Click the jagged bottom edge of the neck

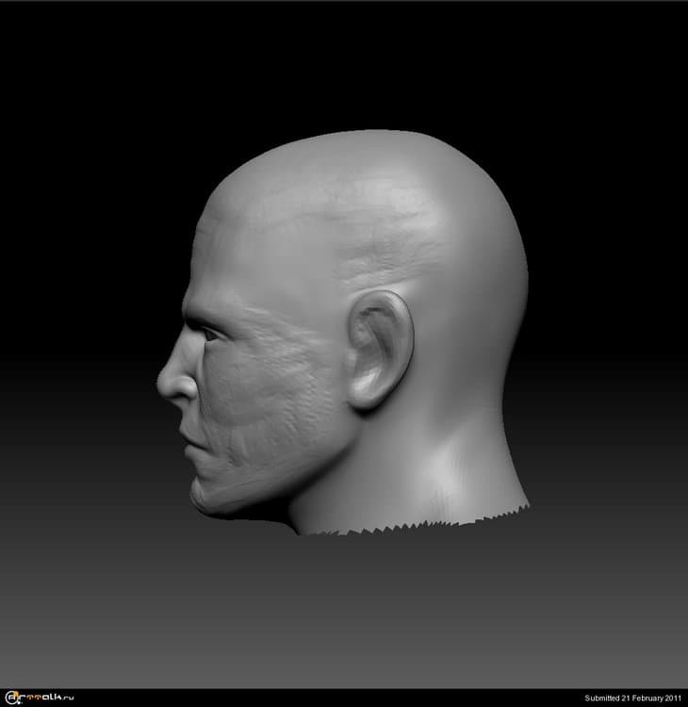pos(415,524)
